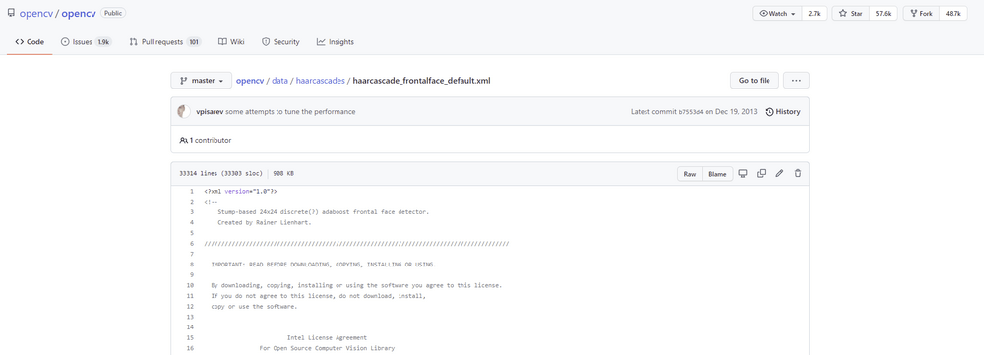Screen dimensions: 984x355
Task: Click the Watch button
Action: (x=777, y=13)
